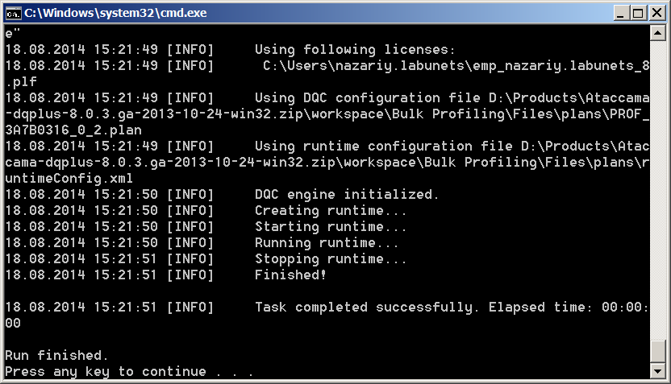Screen dimensions: 671x384
Task: Click the "Running runtime..." log entry
Action: coord(327,242)
